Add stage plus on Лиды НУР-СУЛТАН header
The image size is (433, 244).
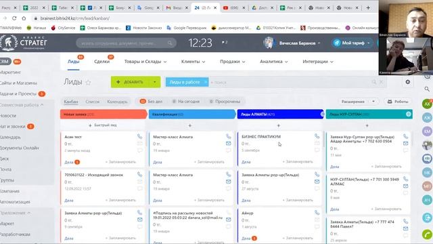click(x=409, y=114)
